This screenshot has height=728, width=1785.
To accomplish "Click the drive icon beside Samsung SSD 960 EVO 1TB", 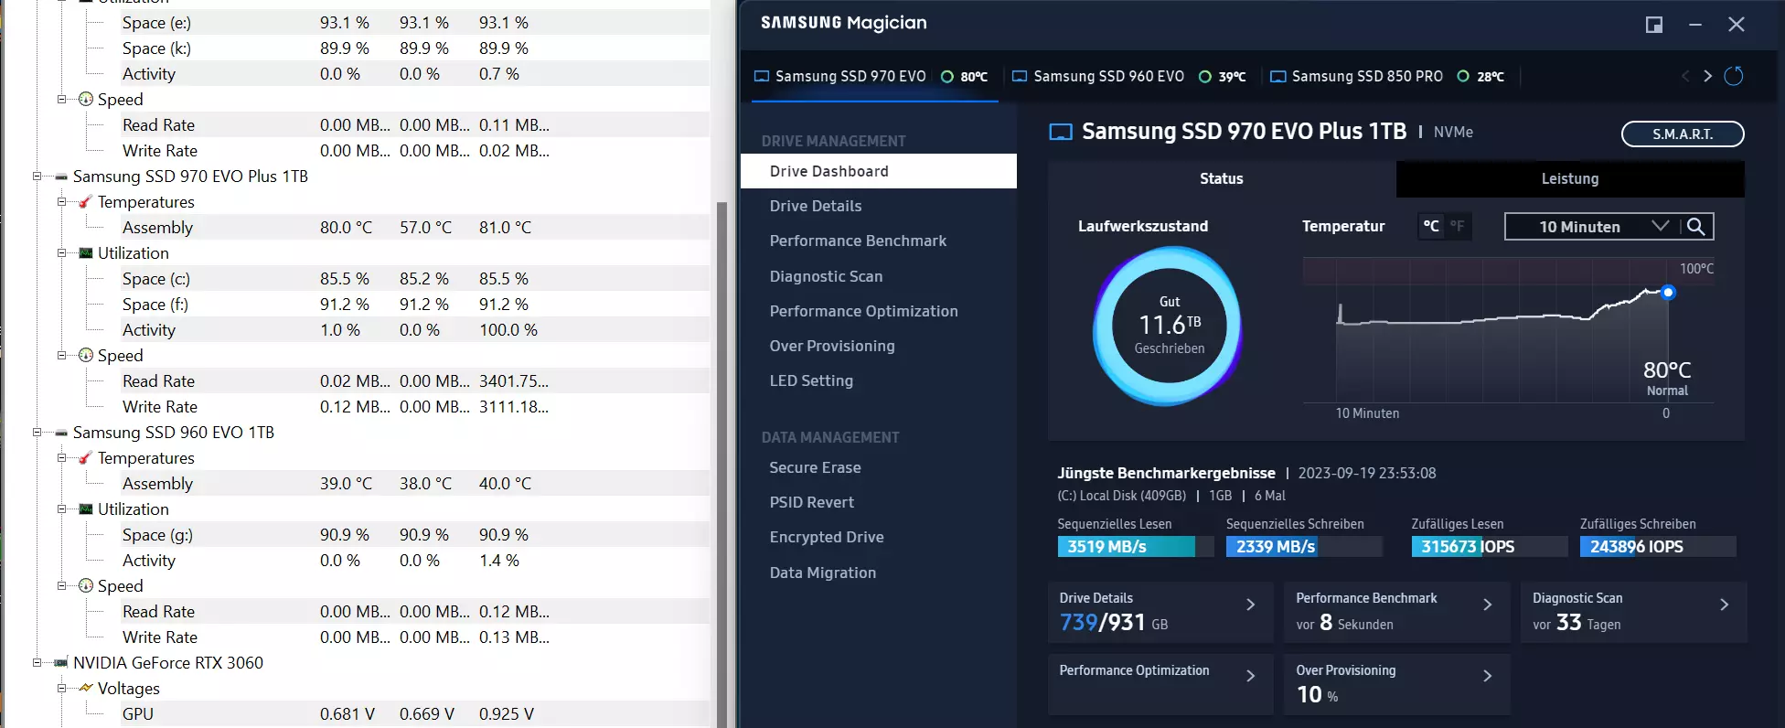I will pyautogui.click(x=61, y=433).
